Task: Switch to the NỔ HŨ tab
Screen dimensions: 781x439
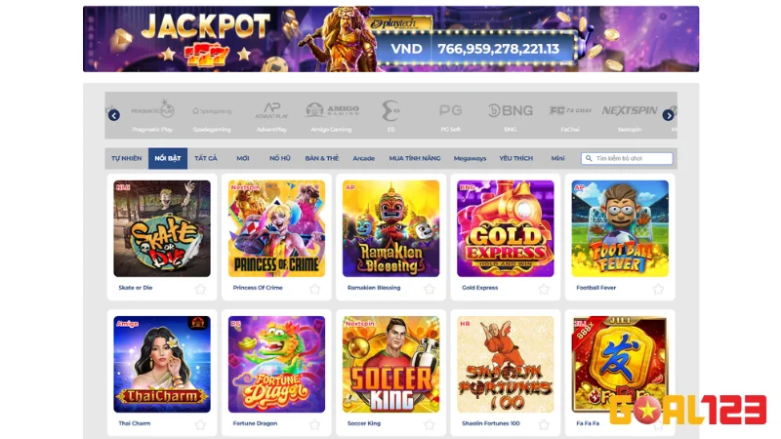Action: point(279,158)
